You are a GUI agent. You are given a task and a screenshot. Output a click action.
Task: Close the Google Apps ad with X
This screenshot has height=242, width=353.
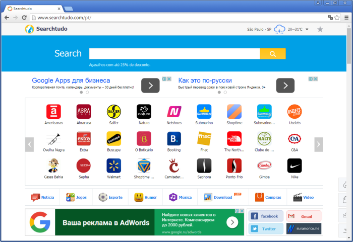pos(169,79)
